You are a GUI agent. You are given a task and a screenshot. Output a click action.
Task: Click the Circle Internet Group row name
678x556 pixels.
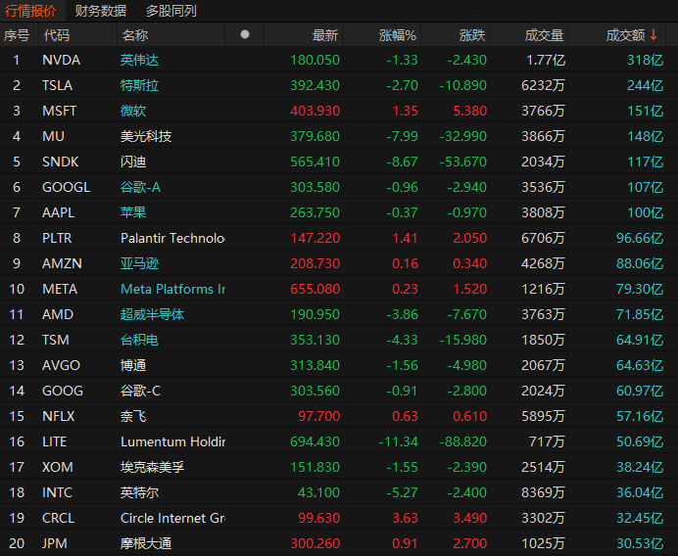172,518
